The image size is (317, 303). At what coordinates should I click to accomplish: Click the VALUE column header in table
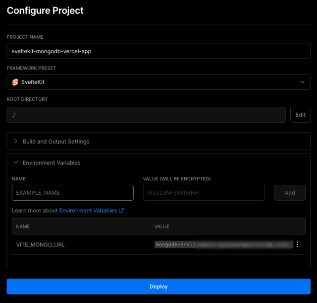(162, 227)
